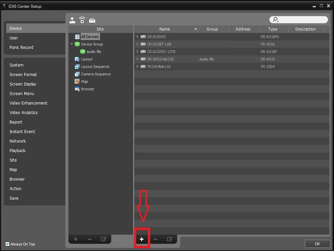This screenshot has height=251, width=334.
Task: Click the Layout tree icon
Action: tap(77, 59)
